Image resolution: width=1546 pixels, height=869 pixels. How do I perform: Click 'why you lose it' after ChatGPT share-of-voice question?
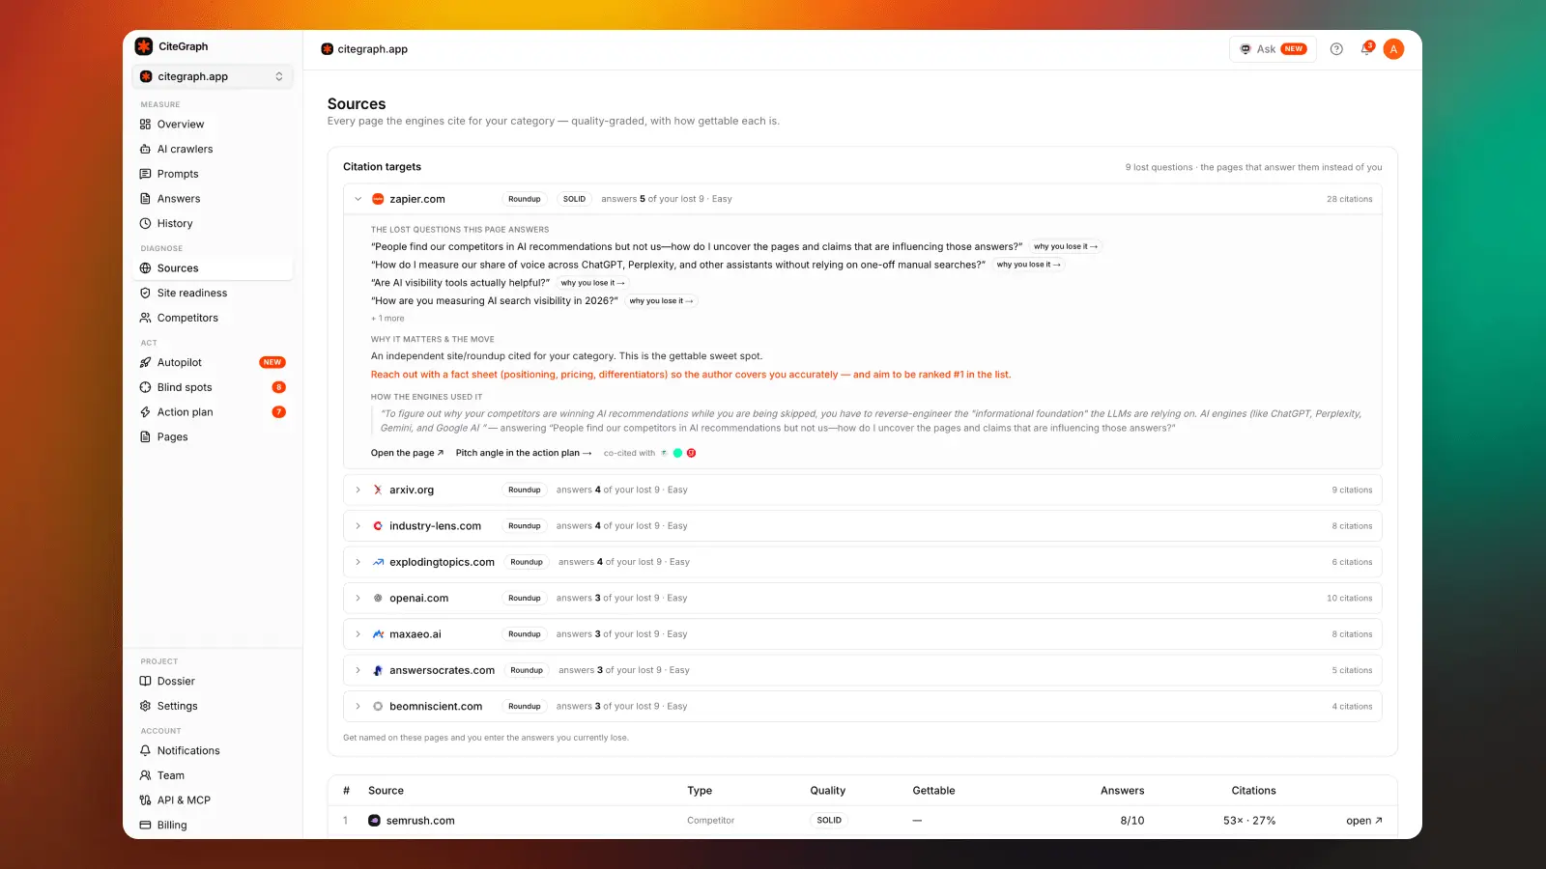pyautogui.click(x=1028, y=265)
